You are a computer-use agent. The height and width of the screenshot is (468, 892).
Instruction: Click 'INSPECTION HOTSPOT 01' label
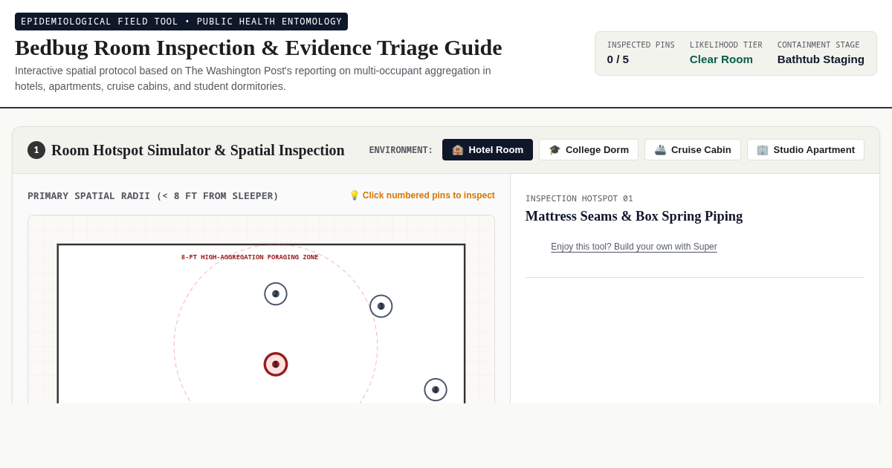[579, 198]
